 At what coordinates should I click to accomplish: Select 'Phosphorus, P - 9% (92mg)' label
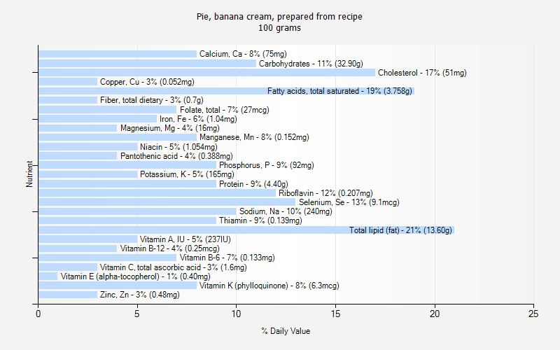pos(267,165)
